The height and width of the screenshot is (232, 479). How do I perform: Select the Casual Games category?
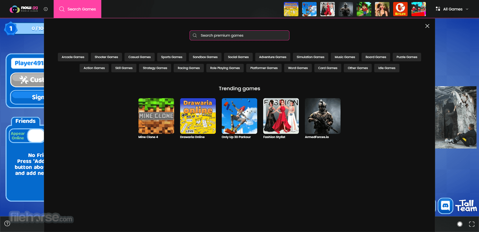click(140, 57)
